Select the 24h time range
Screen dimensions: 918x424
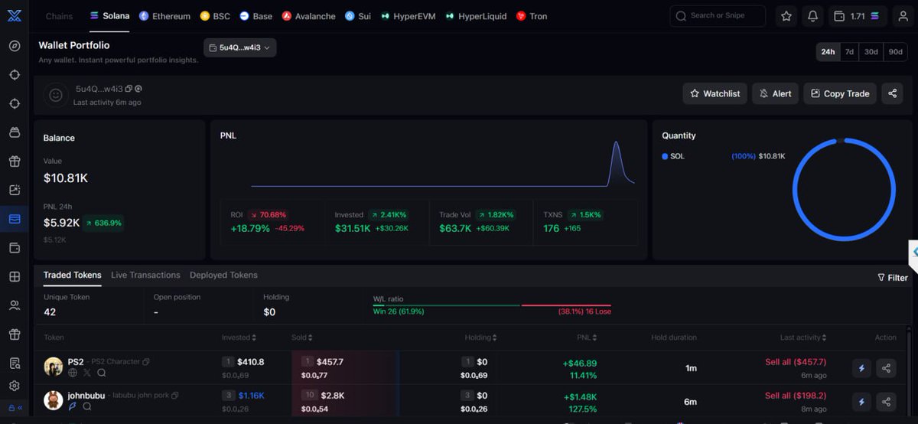point(828,52)
